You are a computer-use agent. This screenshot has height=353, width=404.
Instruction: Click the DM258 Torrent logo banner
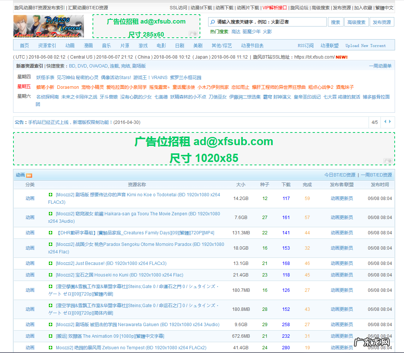click(x=49, y=26)
